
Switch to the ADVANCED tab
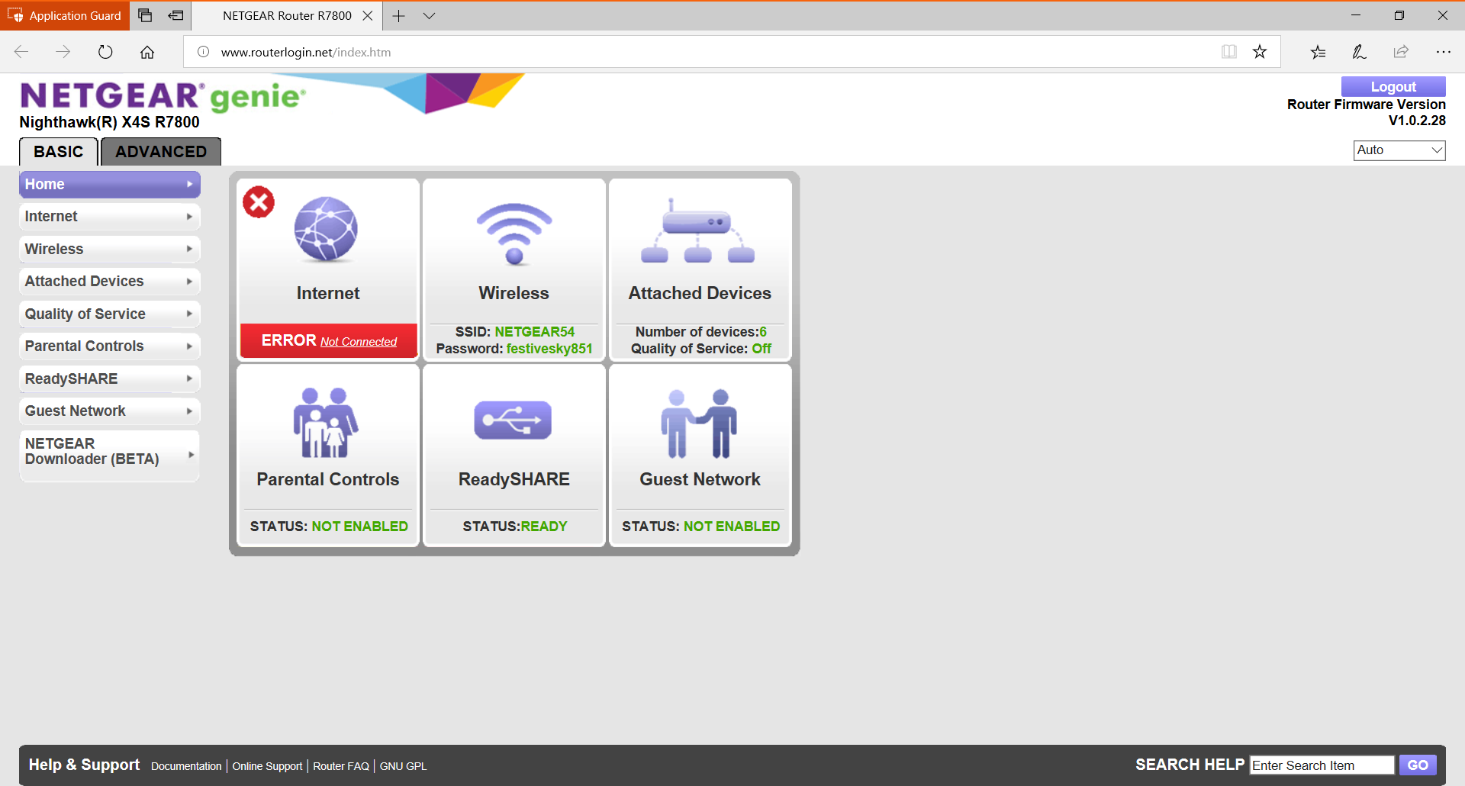(x=161, y=152)
